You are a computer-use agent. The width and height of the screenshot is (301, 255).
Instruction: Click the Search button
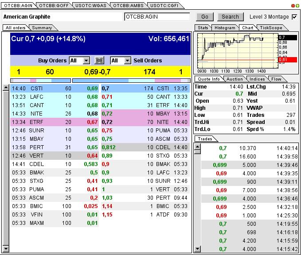pos(230,17)
